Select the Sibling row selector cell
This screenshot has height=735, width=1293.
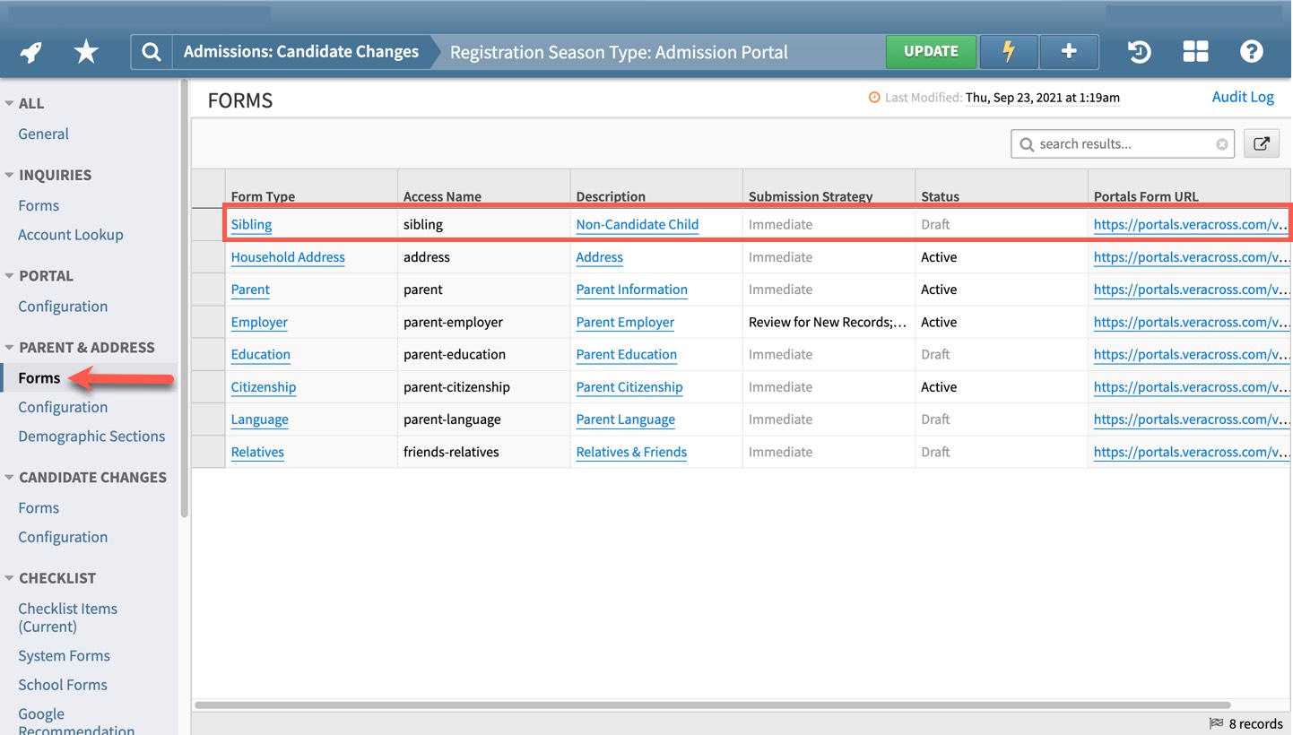click(x=208, y=225)
